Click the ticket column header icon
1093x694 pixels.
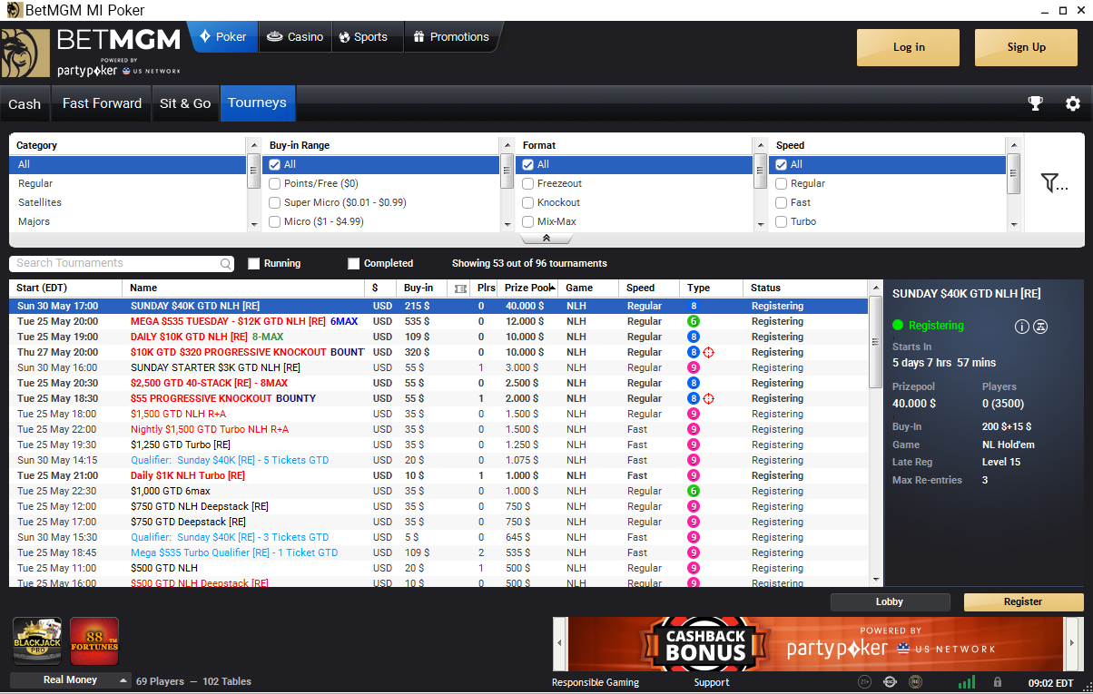pyautogui.click(x=460, y=288)
